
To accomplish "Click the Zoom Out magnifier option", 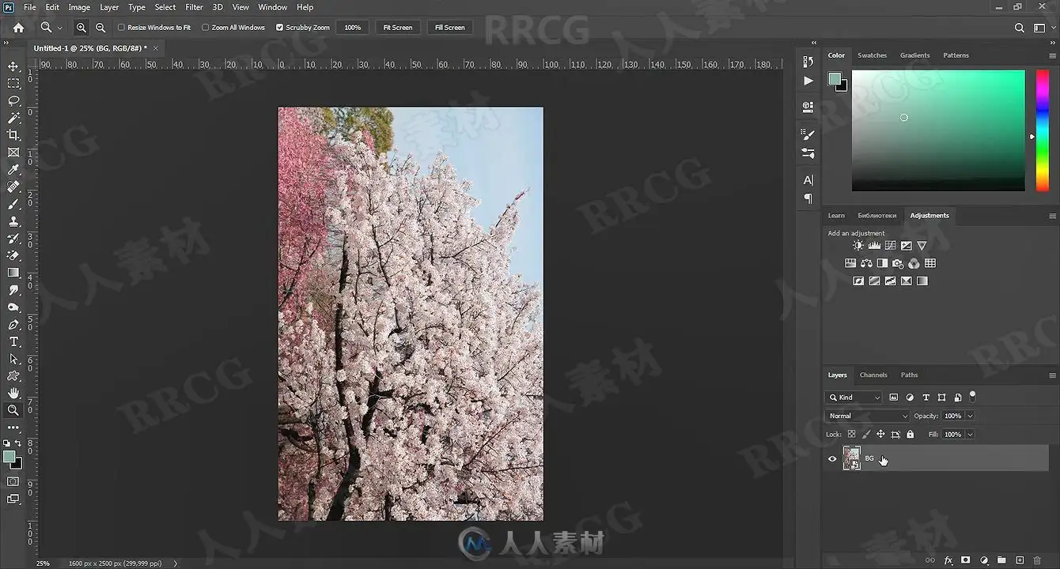I will [100, 28].
